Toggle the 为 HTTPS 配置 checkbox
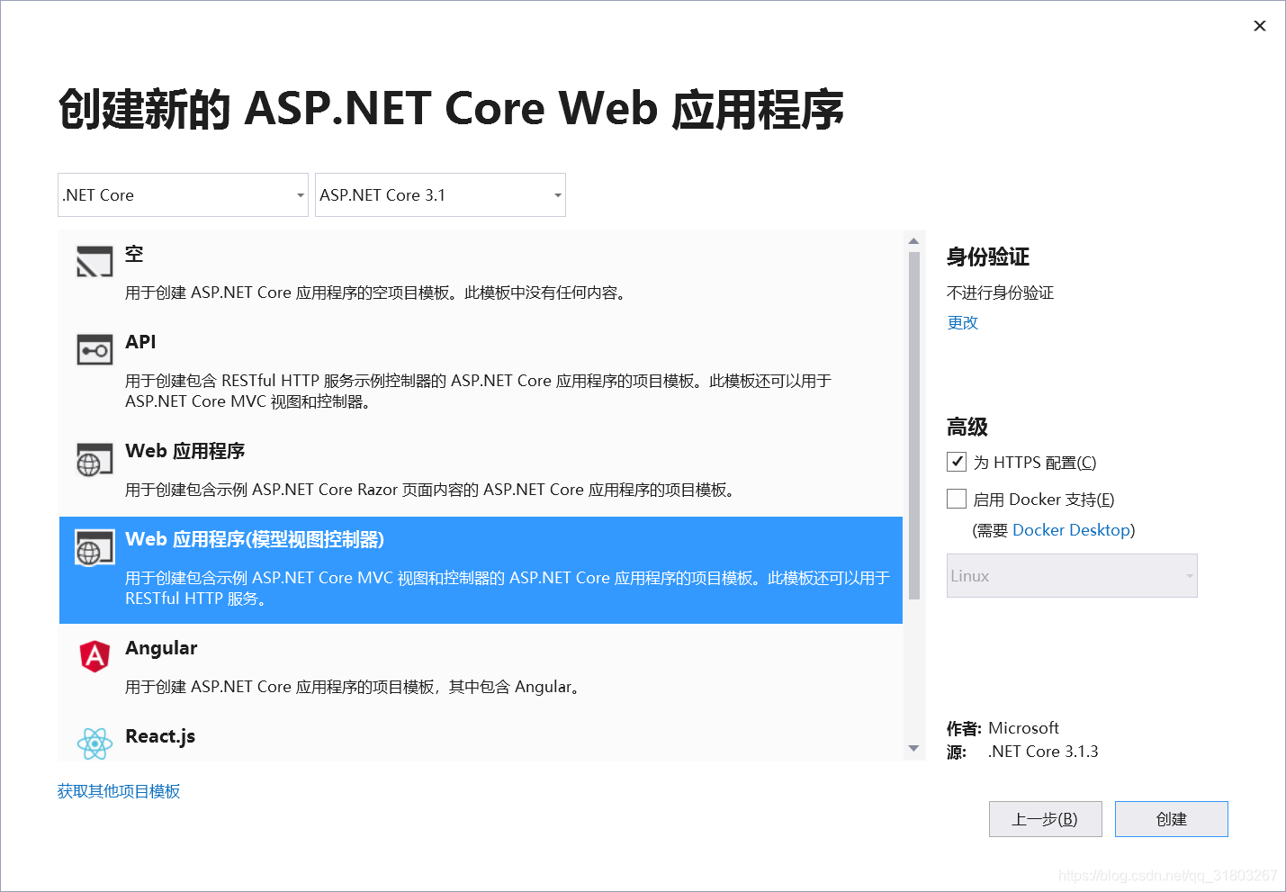Image resolution: width=1286 pixels, height=892 pixels. tap(957, 462)
